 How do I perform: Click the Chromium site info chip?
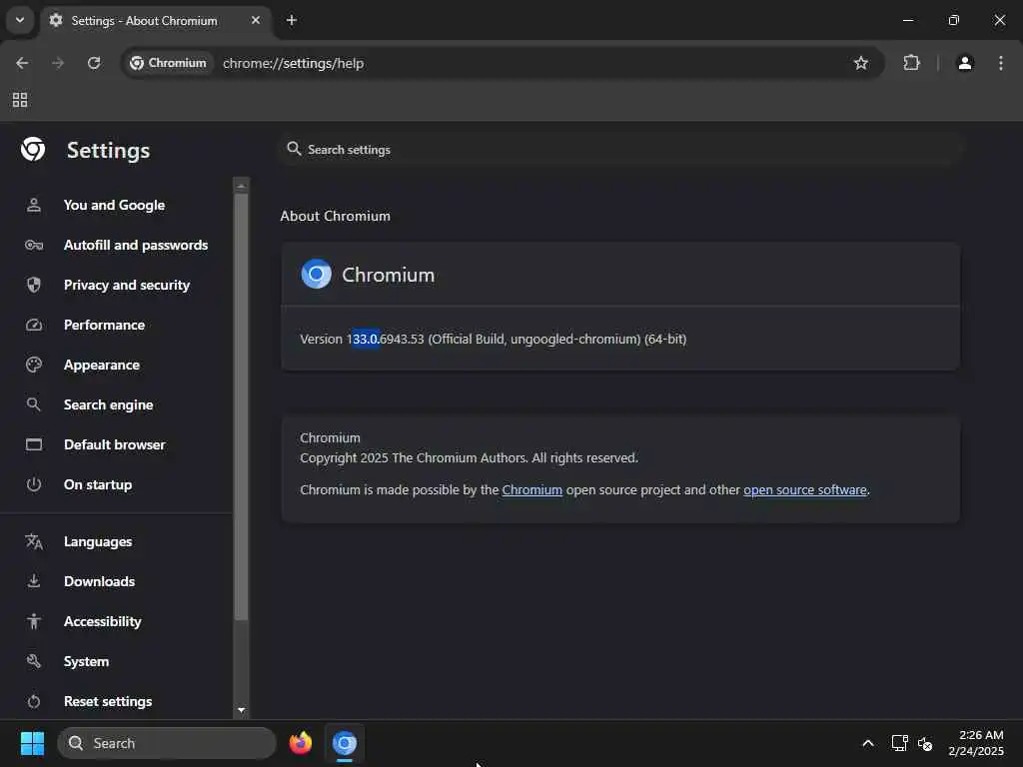click(168, 63)
